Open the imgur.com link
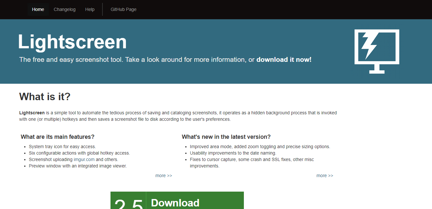 click(84, 159)
